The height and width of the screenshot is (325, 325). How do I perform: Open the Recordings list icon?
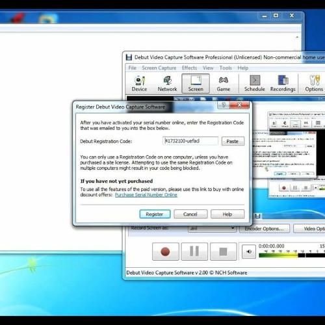point(283,84)
